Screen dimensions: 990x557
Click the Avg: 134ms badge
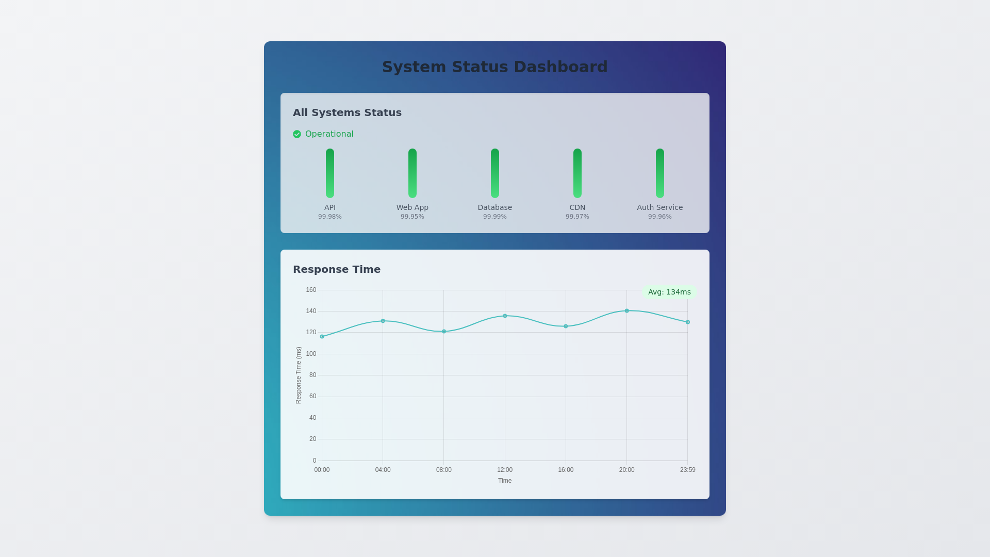(669, 292)
